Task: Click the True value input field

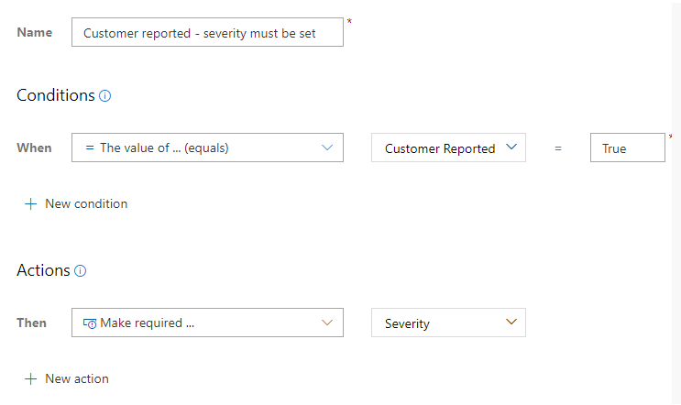Action: (628, 148)
